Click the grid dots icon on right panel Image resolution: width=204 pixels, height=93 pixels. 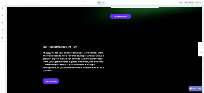point(201,45)
